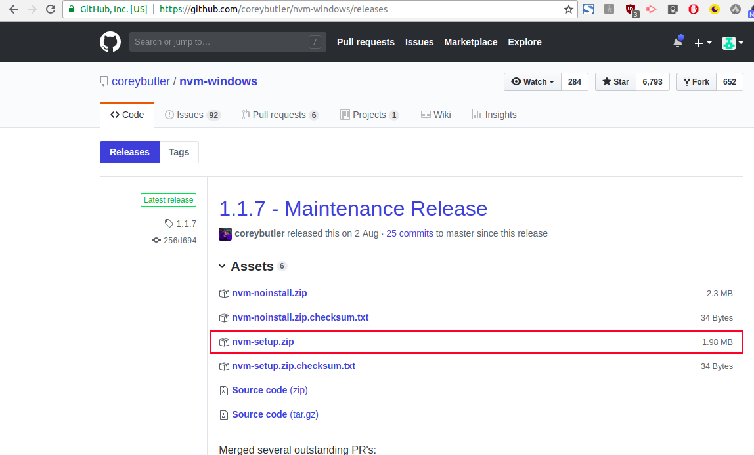Image resolution: width=754 pixels, height=455 pixels.
Task: Collapse the Assets section chevron
Action: [x=222, y=266]
